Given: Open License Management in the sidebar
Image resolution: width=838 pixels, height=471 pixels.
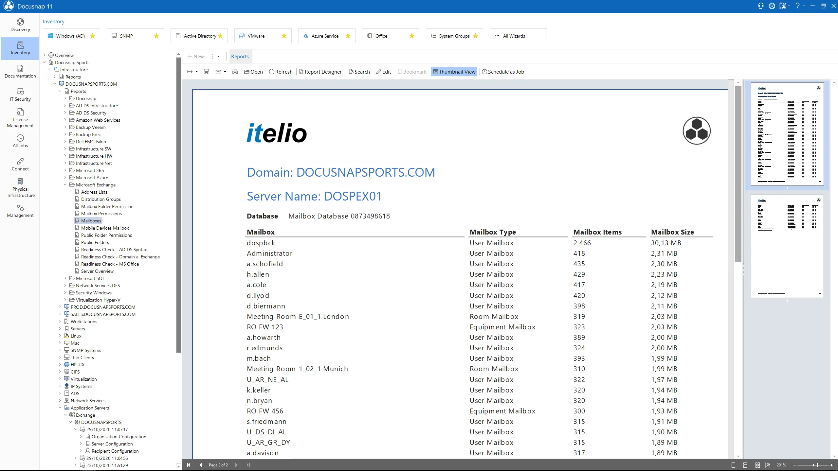Looking at the screenshot, I should (x=20, y=118).
